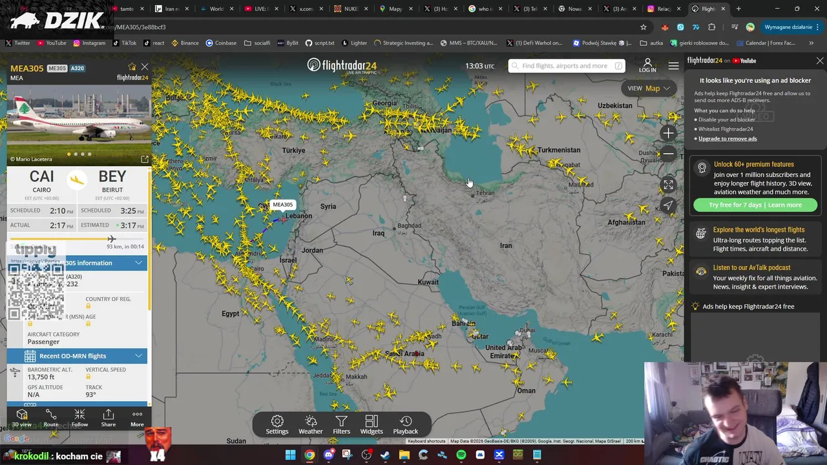The height and width of the screenshot is (465, 827).
Task: Click Upgrade to remove ads link
Action: (x=727, y=139)
